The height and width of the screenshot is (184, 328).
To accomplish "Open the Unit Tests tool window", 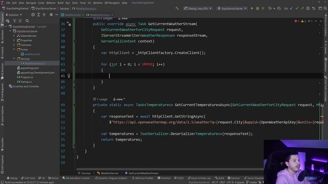I will (28, 178).
